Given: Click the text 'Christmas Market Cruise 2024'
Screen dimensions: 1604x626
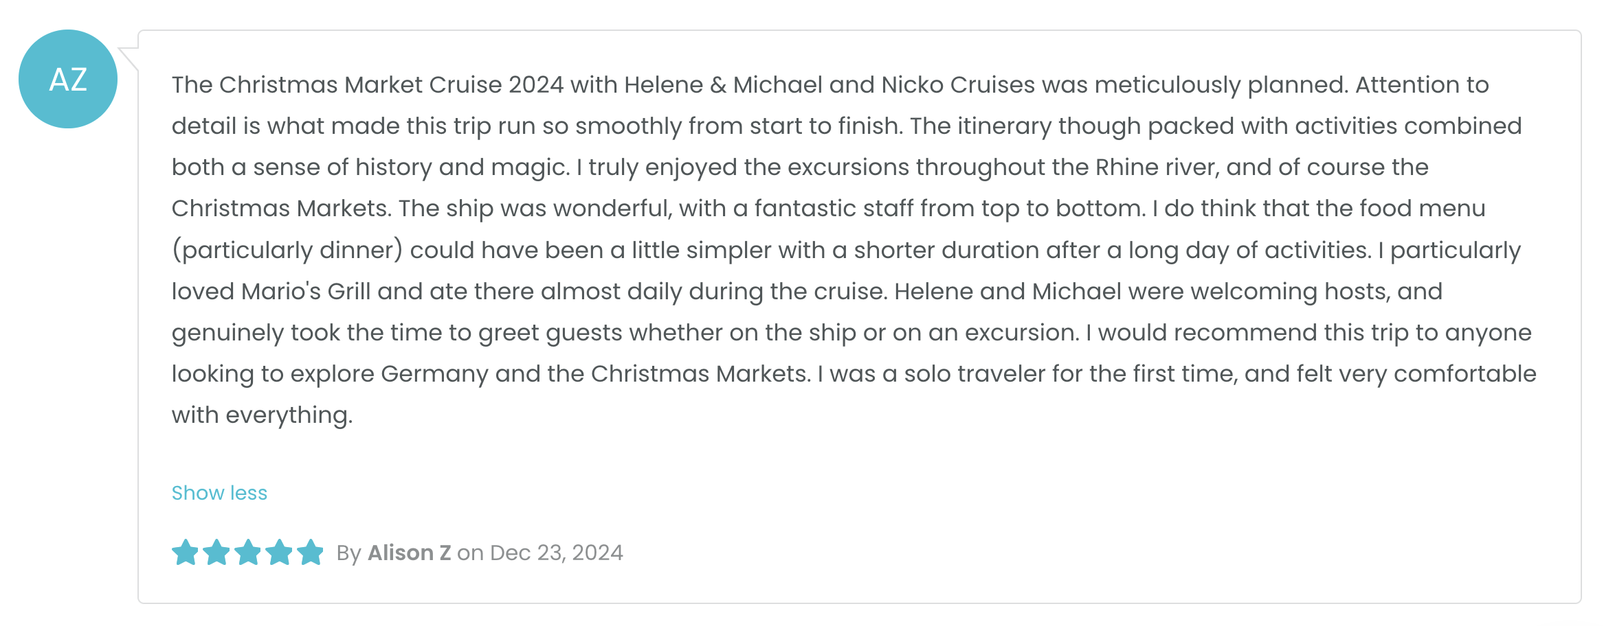Looking at the screenshot, I should pyautogui.click(x=392, y=85).
